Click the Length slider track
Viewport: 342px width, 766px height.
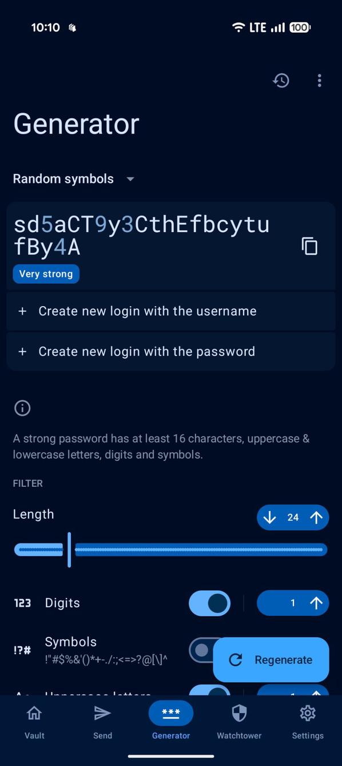click(x=171, y=550)
